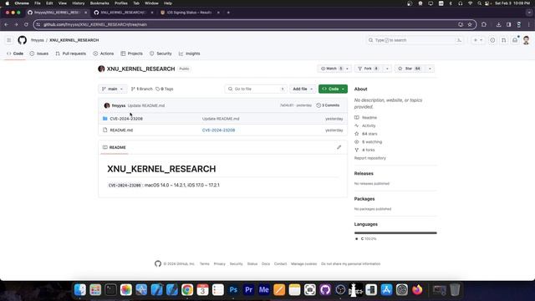Click the Fork button
The image size is (535, 301).
pyautogui.click(x=369, y=69)
